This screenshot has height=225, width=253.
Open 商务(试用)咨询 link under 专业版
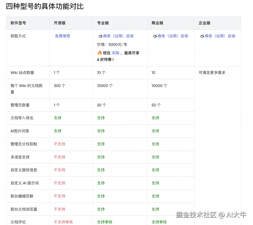point(118,36)
